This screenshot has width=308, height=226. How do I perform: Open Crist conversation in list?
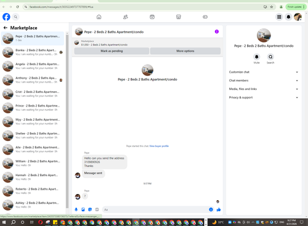(x=33, y=94)
